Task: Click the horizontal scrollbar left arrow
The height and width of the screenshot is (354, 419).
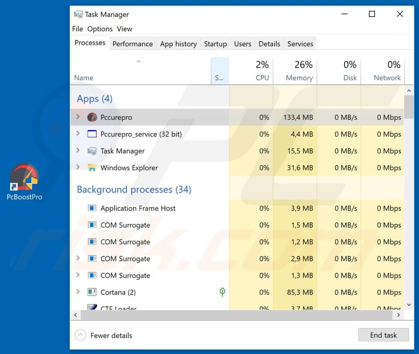Action: (76, 315)
